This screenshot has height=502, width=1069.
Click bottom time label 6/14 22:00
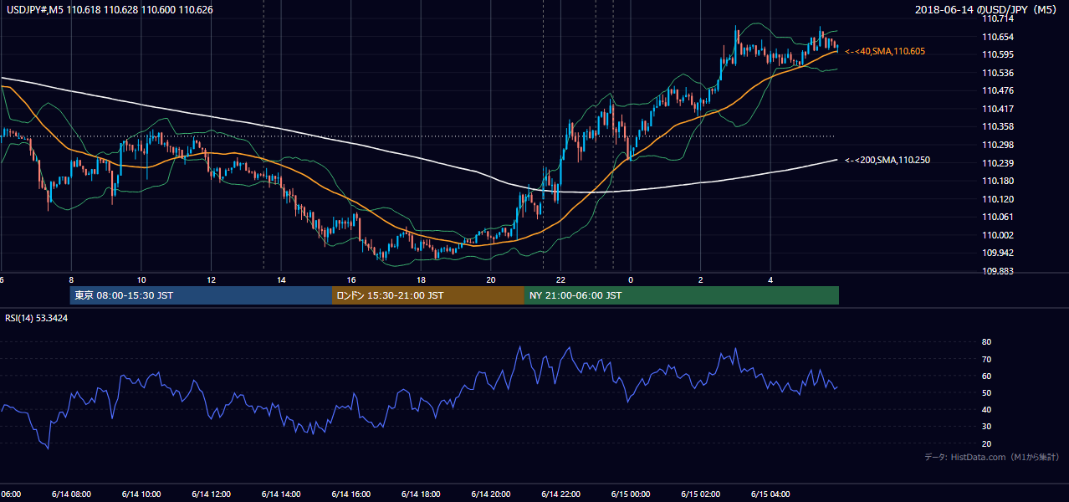pos(561,494)
